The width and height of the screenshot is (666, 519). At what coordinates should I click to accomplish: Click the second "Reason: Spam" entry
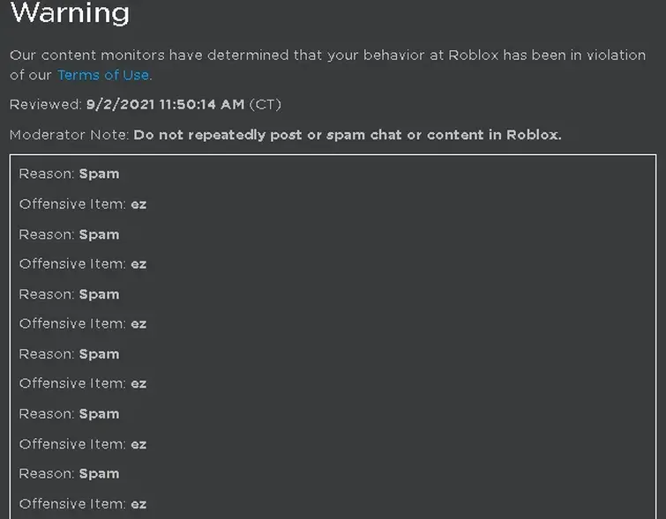69,234
